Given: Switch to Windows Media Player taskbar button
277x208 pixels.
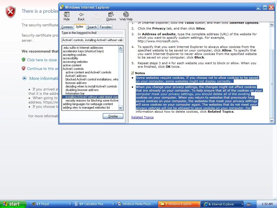Looking at the screenshot, I should coord(136,204).
